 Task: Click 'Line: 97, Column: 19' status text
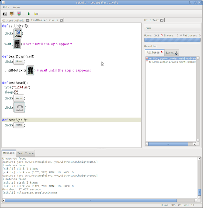point(178,205)
